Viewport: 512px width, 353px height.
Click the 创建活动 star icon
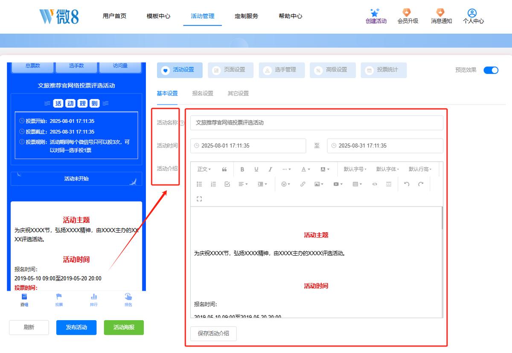click(x=375, y=13)
